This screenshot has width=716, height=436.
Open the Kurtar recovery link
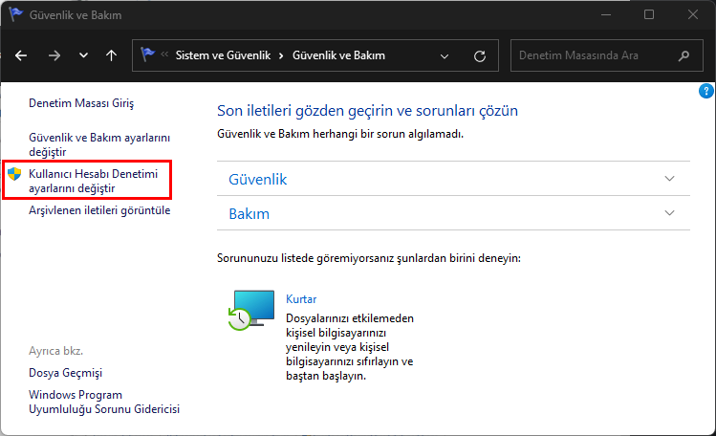click(x=301, y=299)
